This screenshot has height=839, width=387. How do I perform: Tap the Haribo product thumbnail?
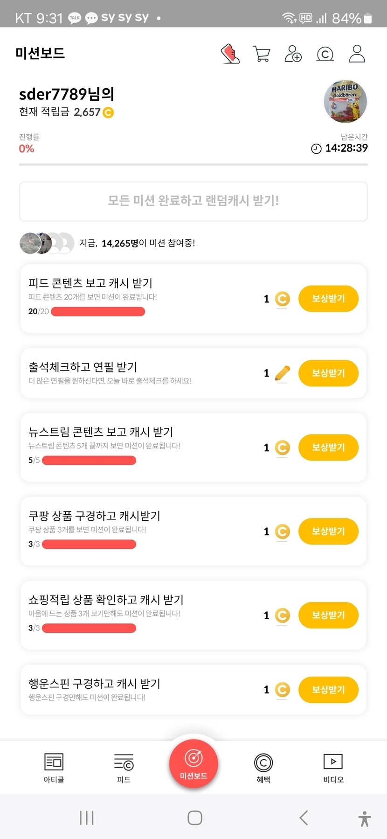click(x=345, y=101)
